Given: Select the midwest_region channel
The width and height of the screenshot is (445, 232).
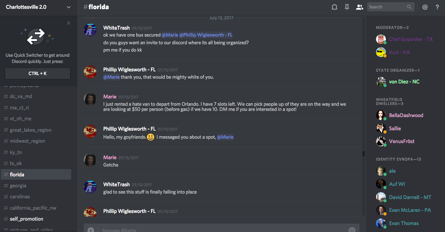Looking at the screenshot, I should [28, 141].
